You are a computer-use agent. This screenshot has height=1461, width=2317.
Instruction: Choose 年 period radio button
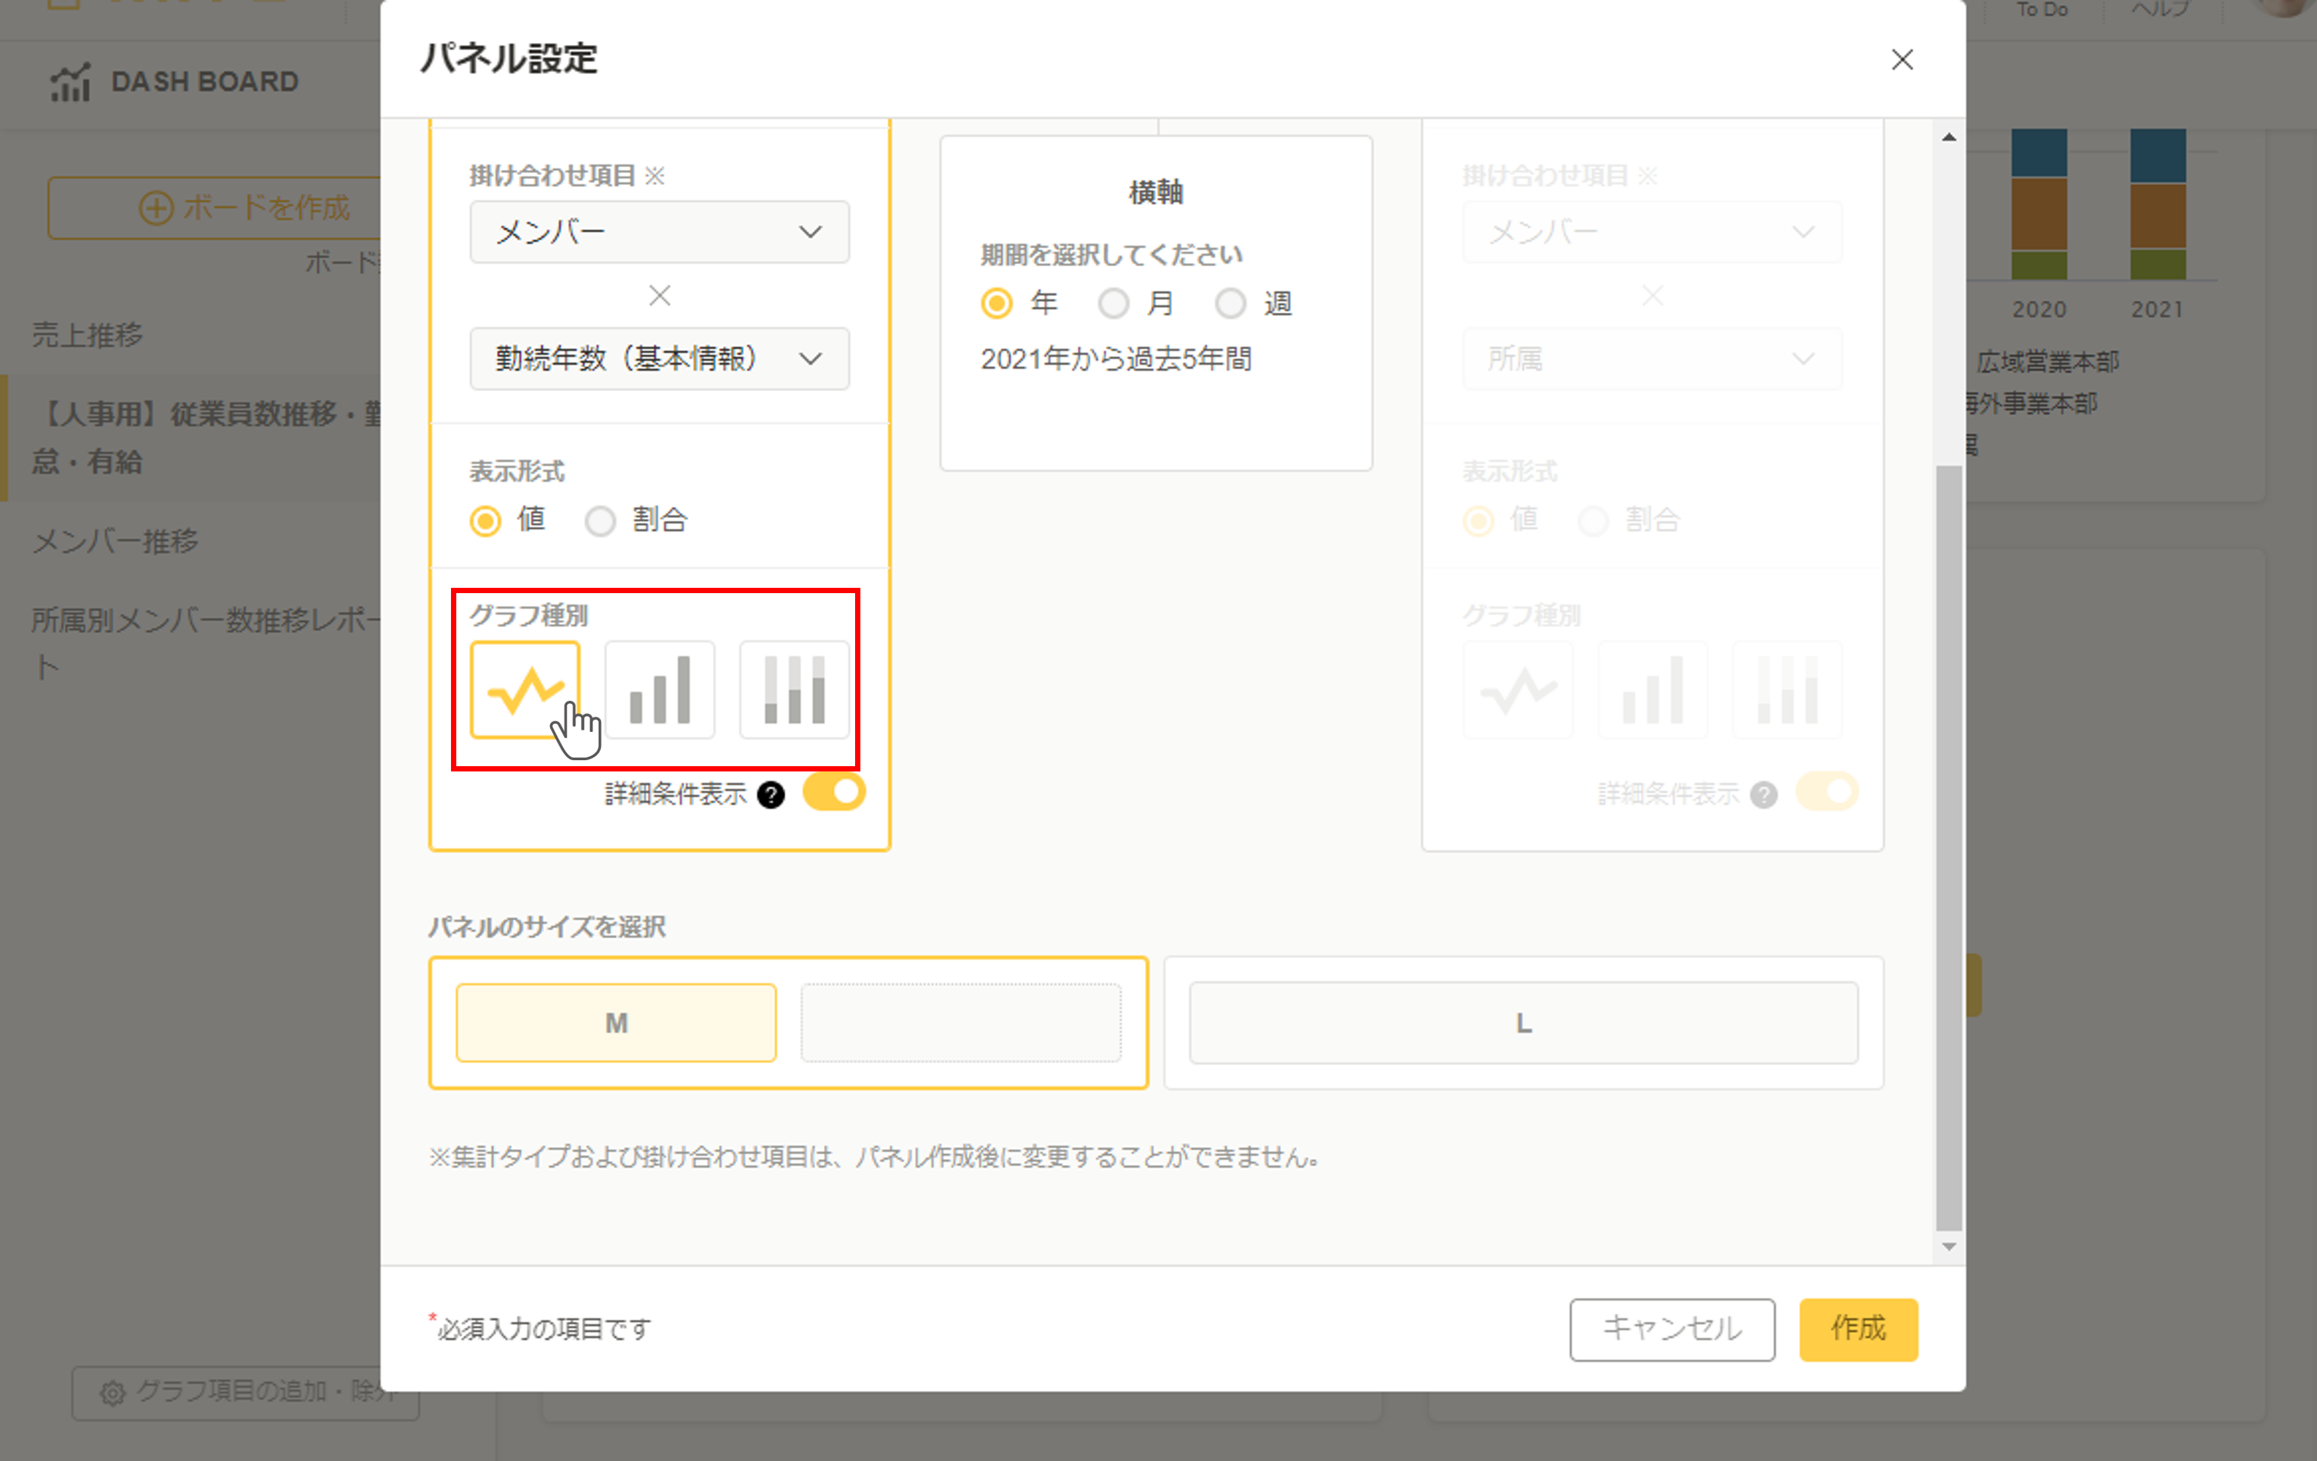coord(997,304)
